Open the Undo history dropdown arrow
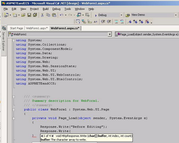179x143 pixels. (x=66, y=15)
